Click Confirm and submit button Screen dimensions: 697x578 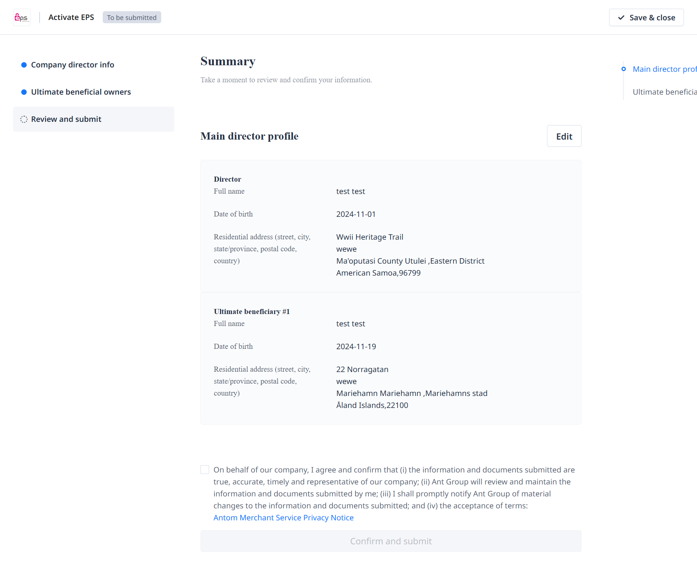[x=391, y=541]
